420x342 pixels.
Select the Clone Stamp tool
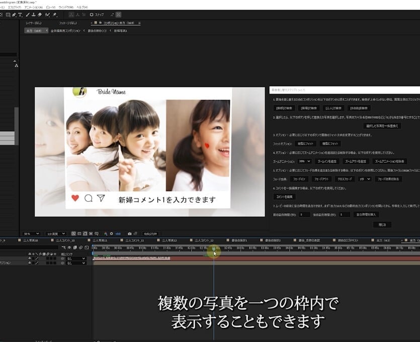point(33,15)
